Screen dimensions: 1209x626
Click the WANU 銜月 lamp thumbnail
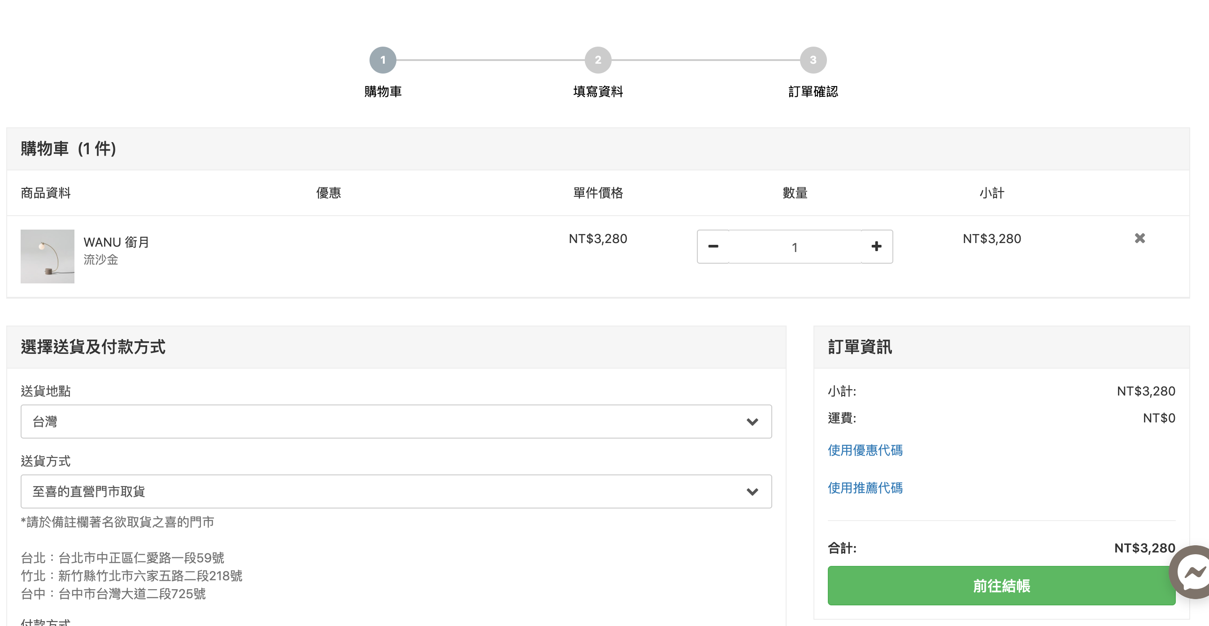[x=48, y=256]
